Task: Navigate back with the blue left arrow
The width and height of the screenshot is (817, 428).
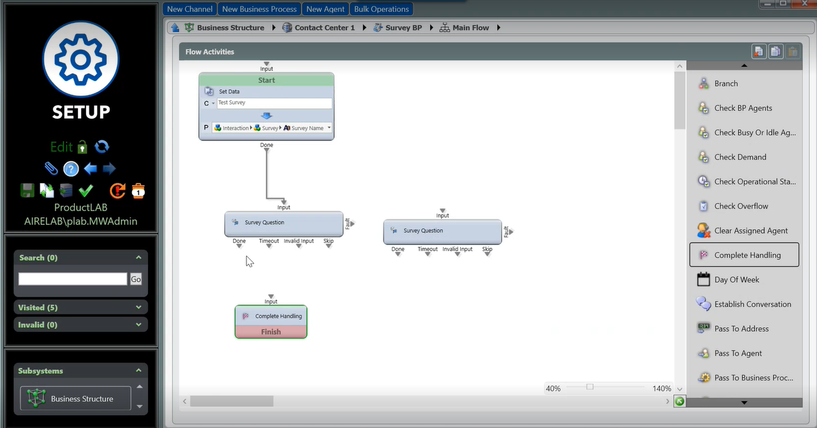Action: pos(91,169)
